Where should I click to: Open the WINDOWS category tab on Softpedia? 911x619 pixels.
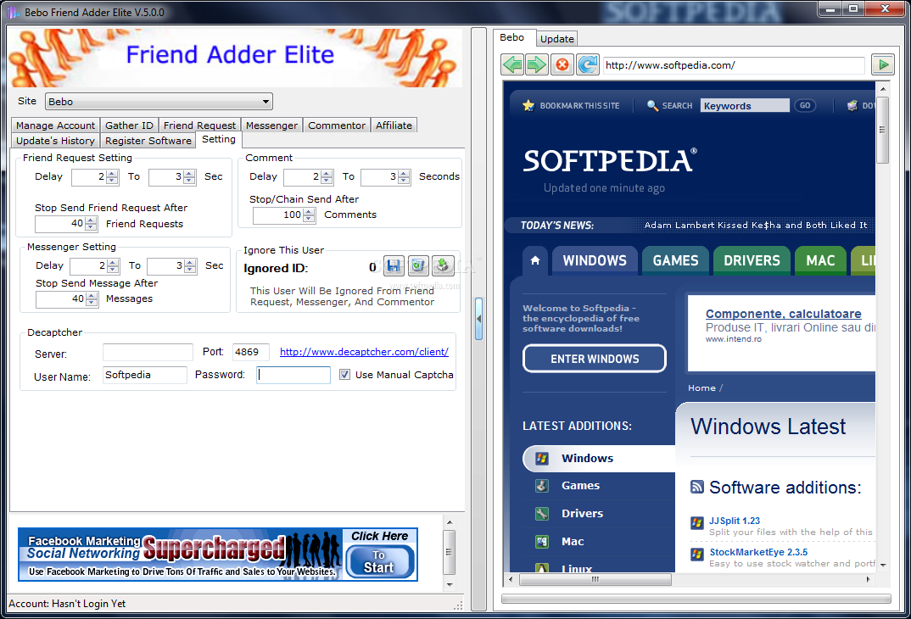click(595, 260)
